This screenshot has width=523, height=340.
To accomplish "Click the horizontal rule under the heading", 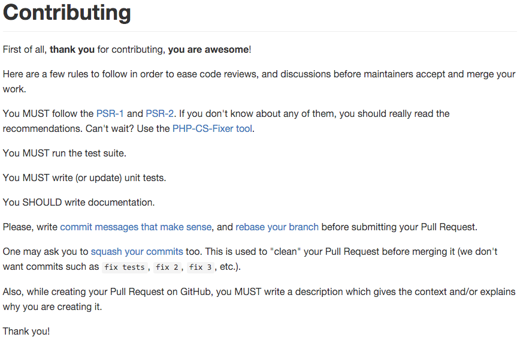I will coord(260,32).
